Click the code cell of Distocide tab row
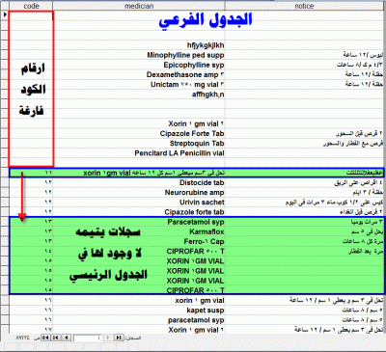 coord(31,182)
